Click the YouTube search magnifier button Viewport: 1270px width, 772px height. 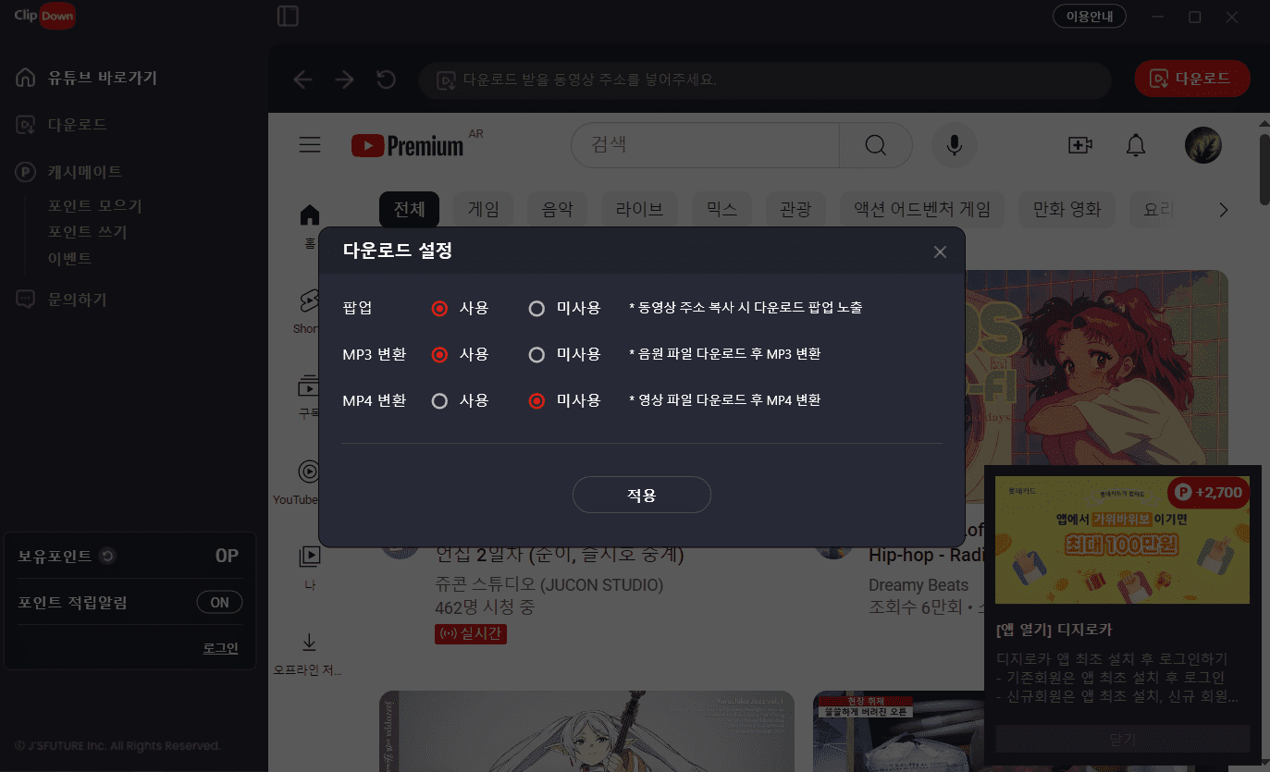(x=875, y=145)
